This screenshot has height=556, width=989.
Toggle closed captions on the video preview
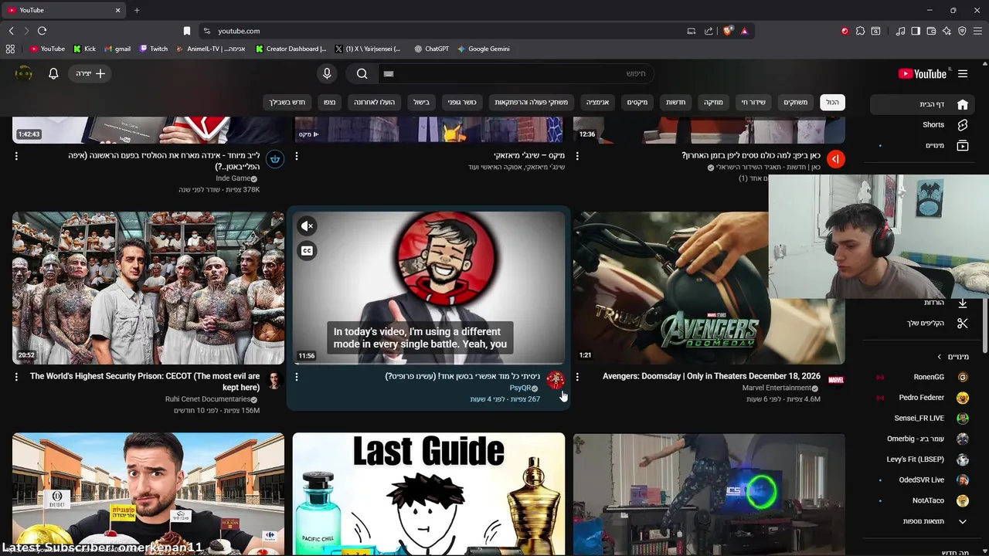coord(308,250)
